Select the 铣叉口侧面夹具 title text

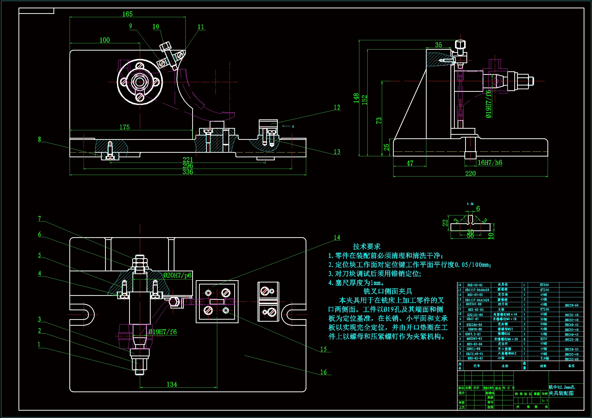point(388,291)
